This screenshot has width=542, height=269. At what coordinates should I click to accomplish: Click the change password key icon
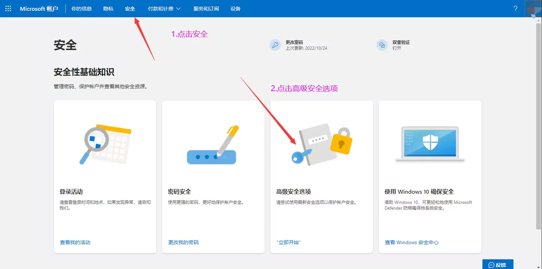pos(275,45)
